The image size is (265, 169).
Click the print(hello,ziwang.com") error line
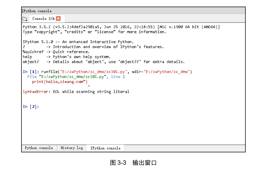click(60, 82)
